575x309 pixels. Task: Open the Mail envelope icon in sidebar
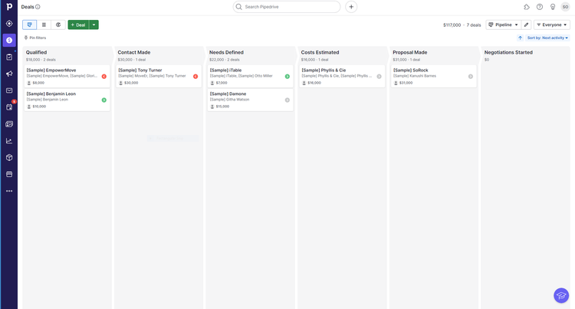pos(9,90)
